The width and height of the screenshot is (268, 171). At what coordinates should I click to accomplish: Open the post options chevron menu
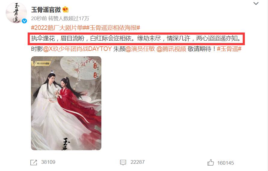point(256,3)
